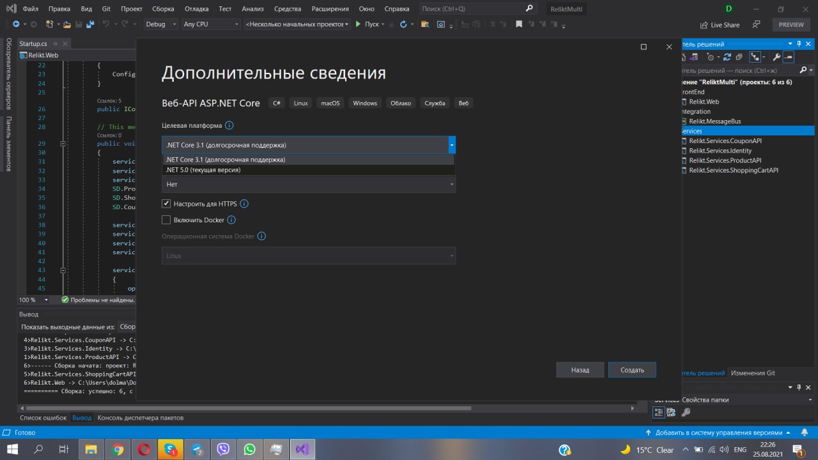Select Relikt.MessageBus project
Image resolution: width=818 pixels, height=460 pixels.
click(714, 121)
